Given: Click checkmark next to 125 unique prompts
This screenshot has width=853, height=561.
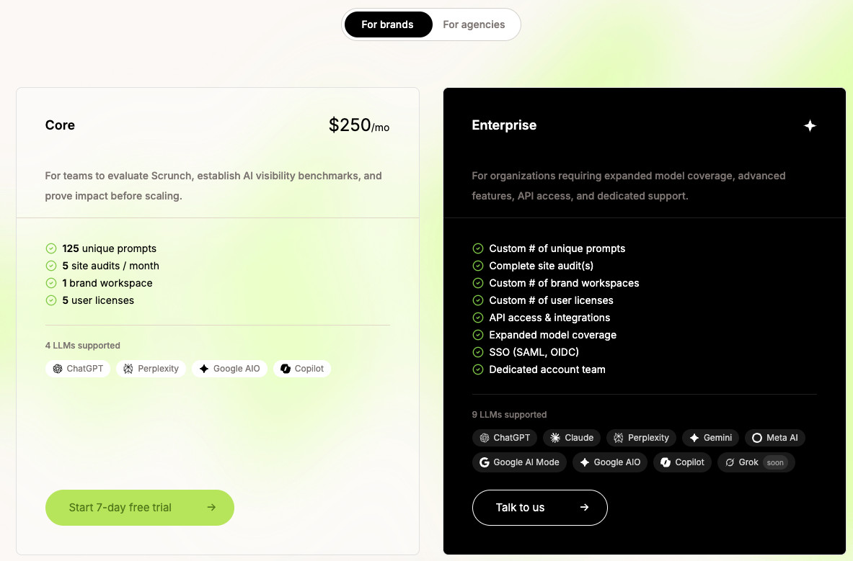Looking at the screenshot, I should (51, 248).
